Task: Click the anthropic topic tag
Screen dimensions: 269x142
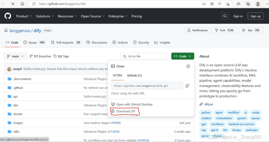Action: coord(252,130)
